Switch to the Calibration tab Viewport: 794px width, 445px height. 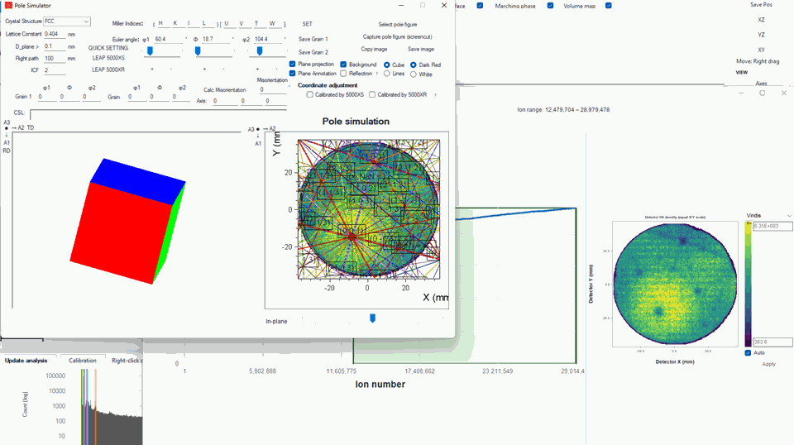coord(83,361)
